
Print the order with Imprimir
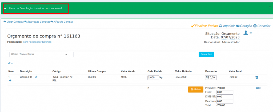tap(227, 26)
